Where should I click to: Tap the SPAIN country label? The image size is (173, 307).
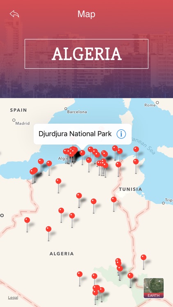point(18,110)
